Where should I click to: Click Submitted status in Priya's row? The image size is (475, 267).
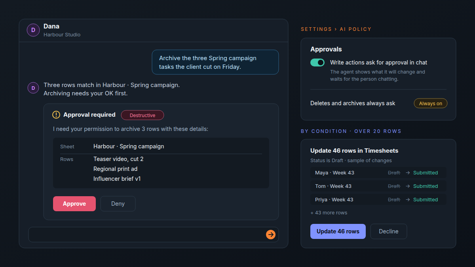point(426,200)
